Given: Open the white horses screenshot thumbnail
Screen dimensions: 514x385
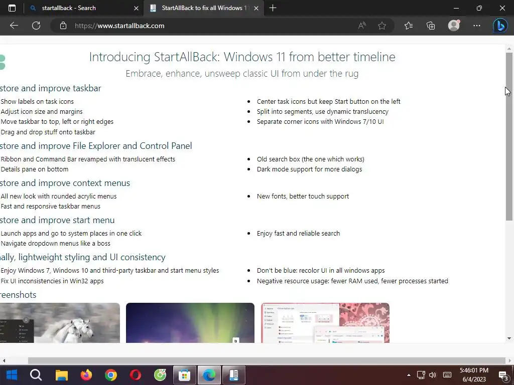Looking at the screenshot, I should (x=60, y=323).
